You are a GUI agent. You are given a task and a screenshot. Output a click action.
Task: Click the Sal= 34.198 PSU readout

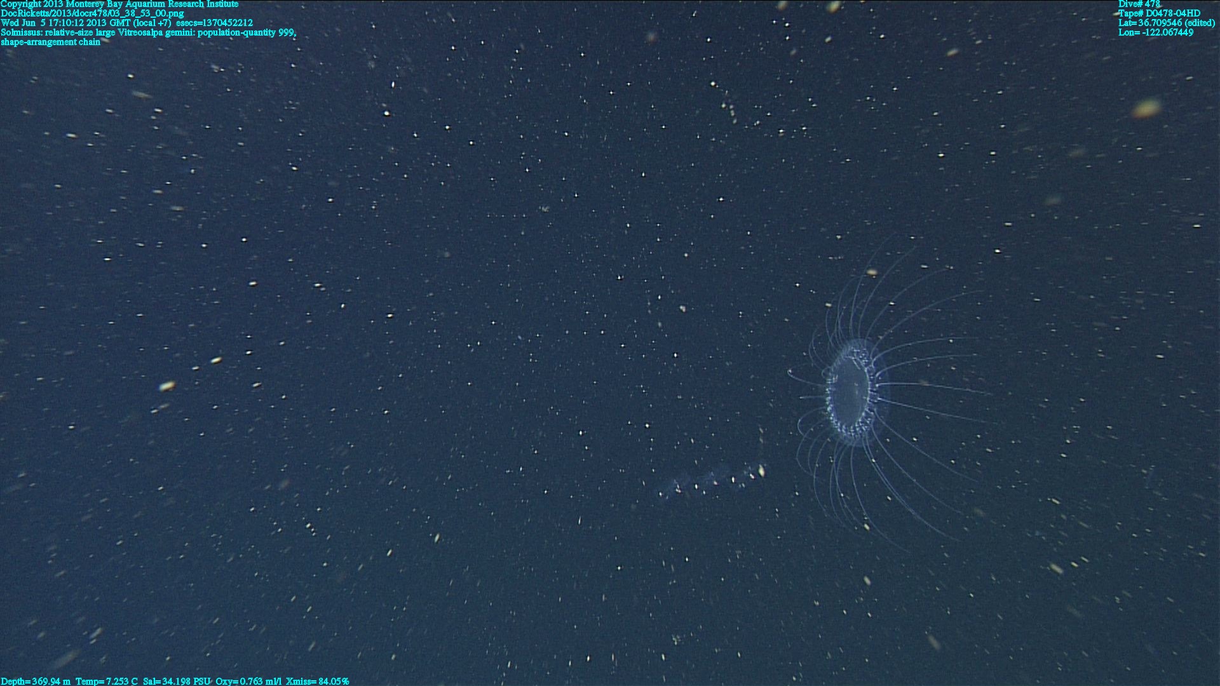coord(176,681)
